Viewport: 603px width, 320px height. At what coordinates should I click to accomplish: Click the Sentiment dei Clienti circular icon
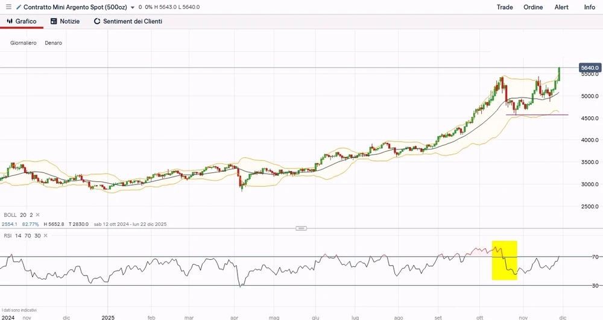[97, 21]
